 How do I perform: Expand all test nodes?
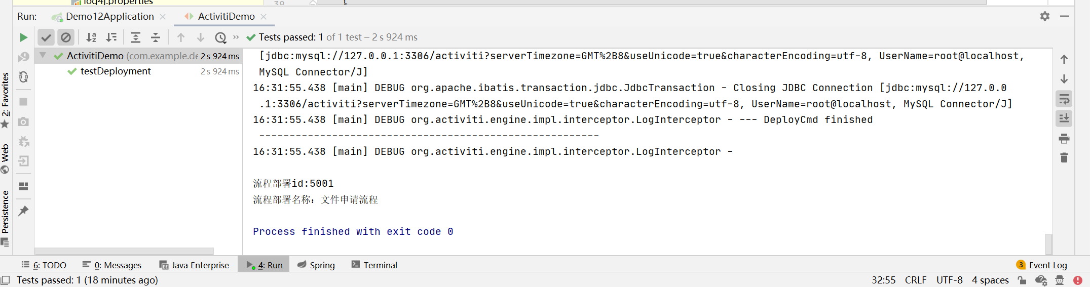135,37
